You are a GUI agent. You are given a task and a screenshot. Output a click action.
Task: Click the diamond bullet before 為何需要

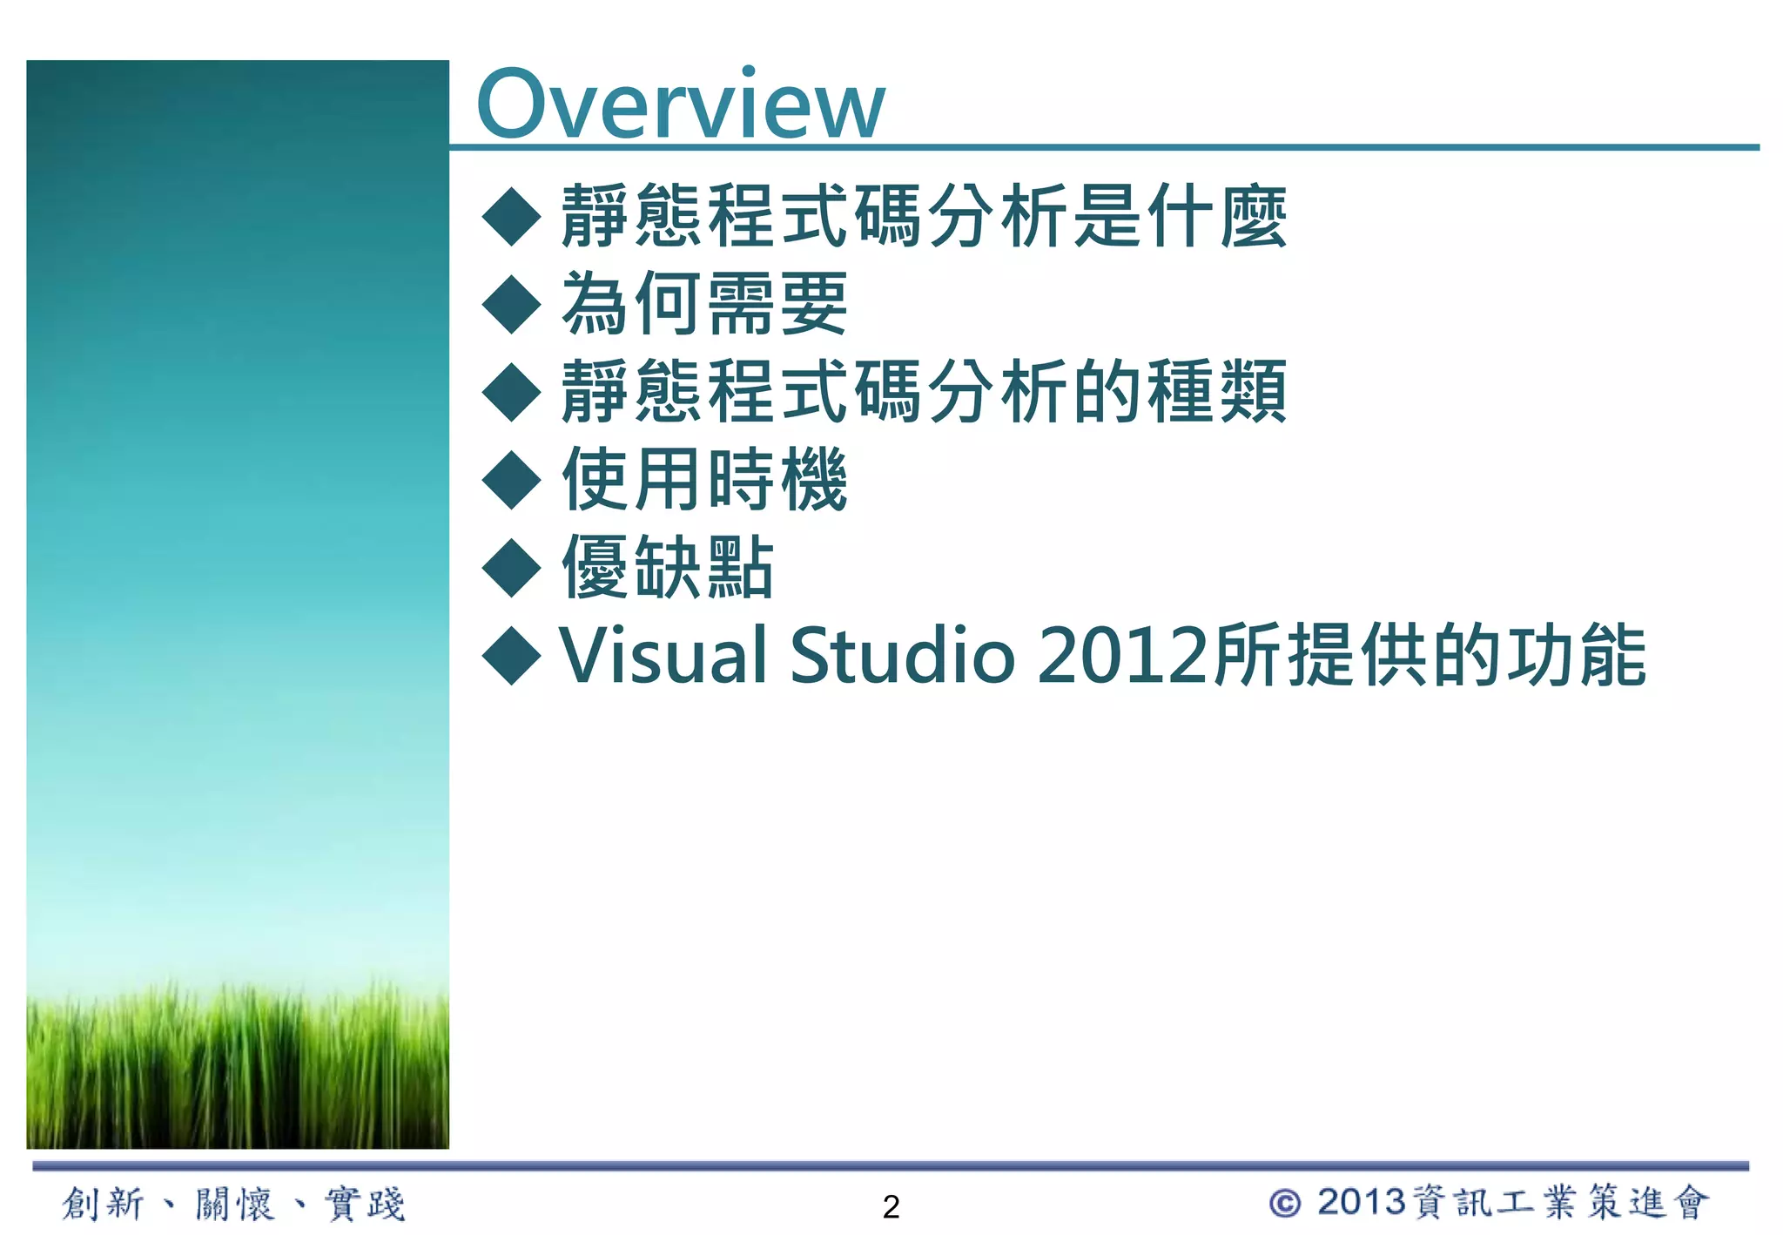(x=512, y=304)
